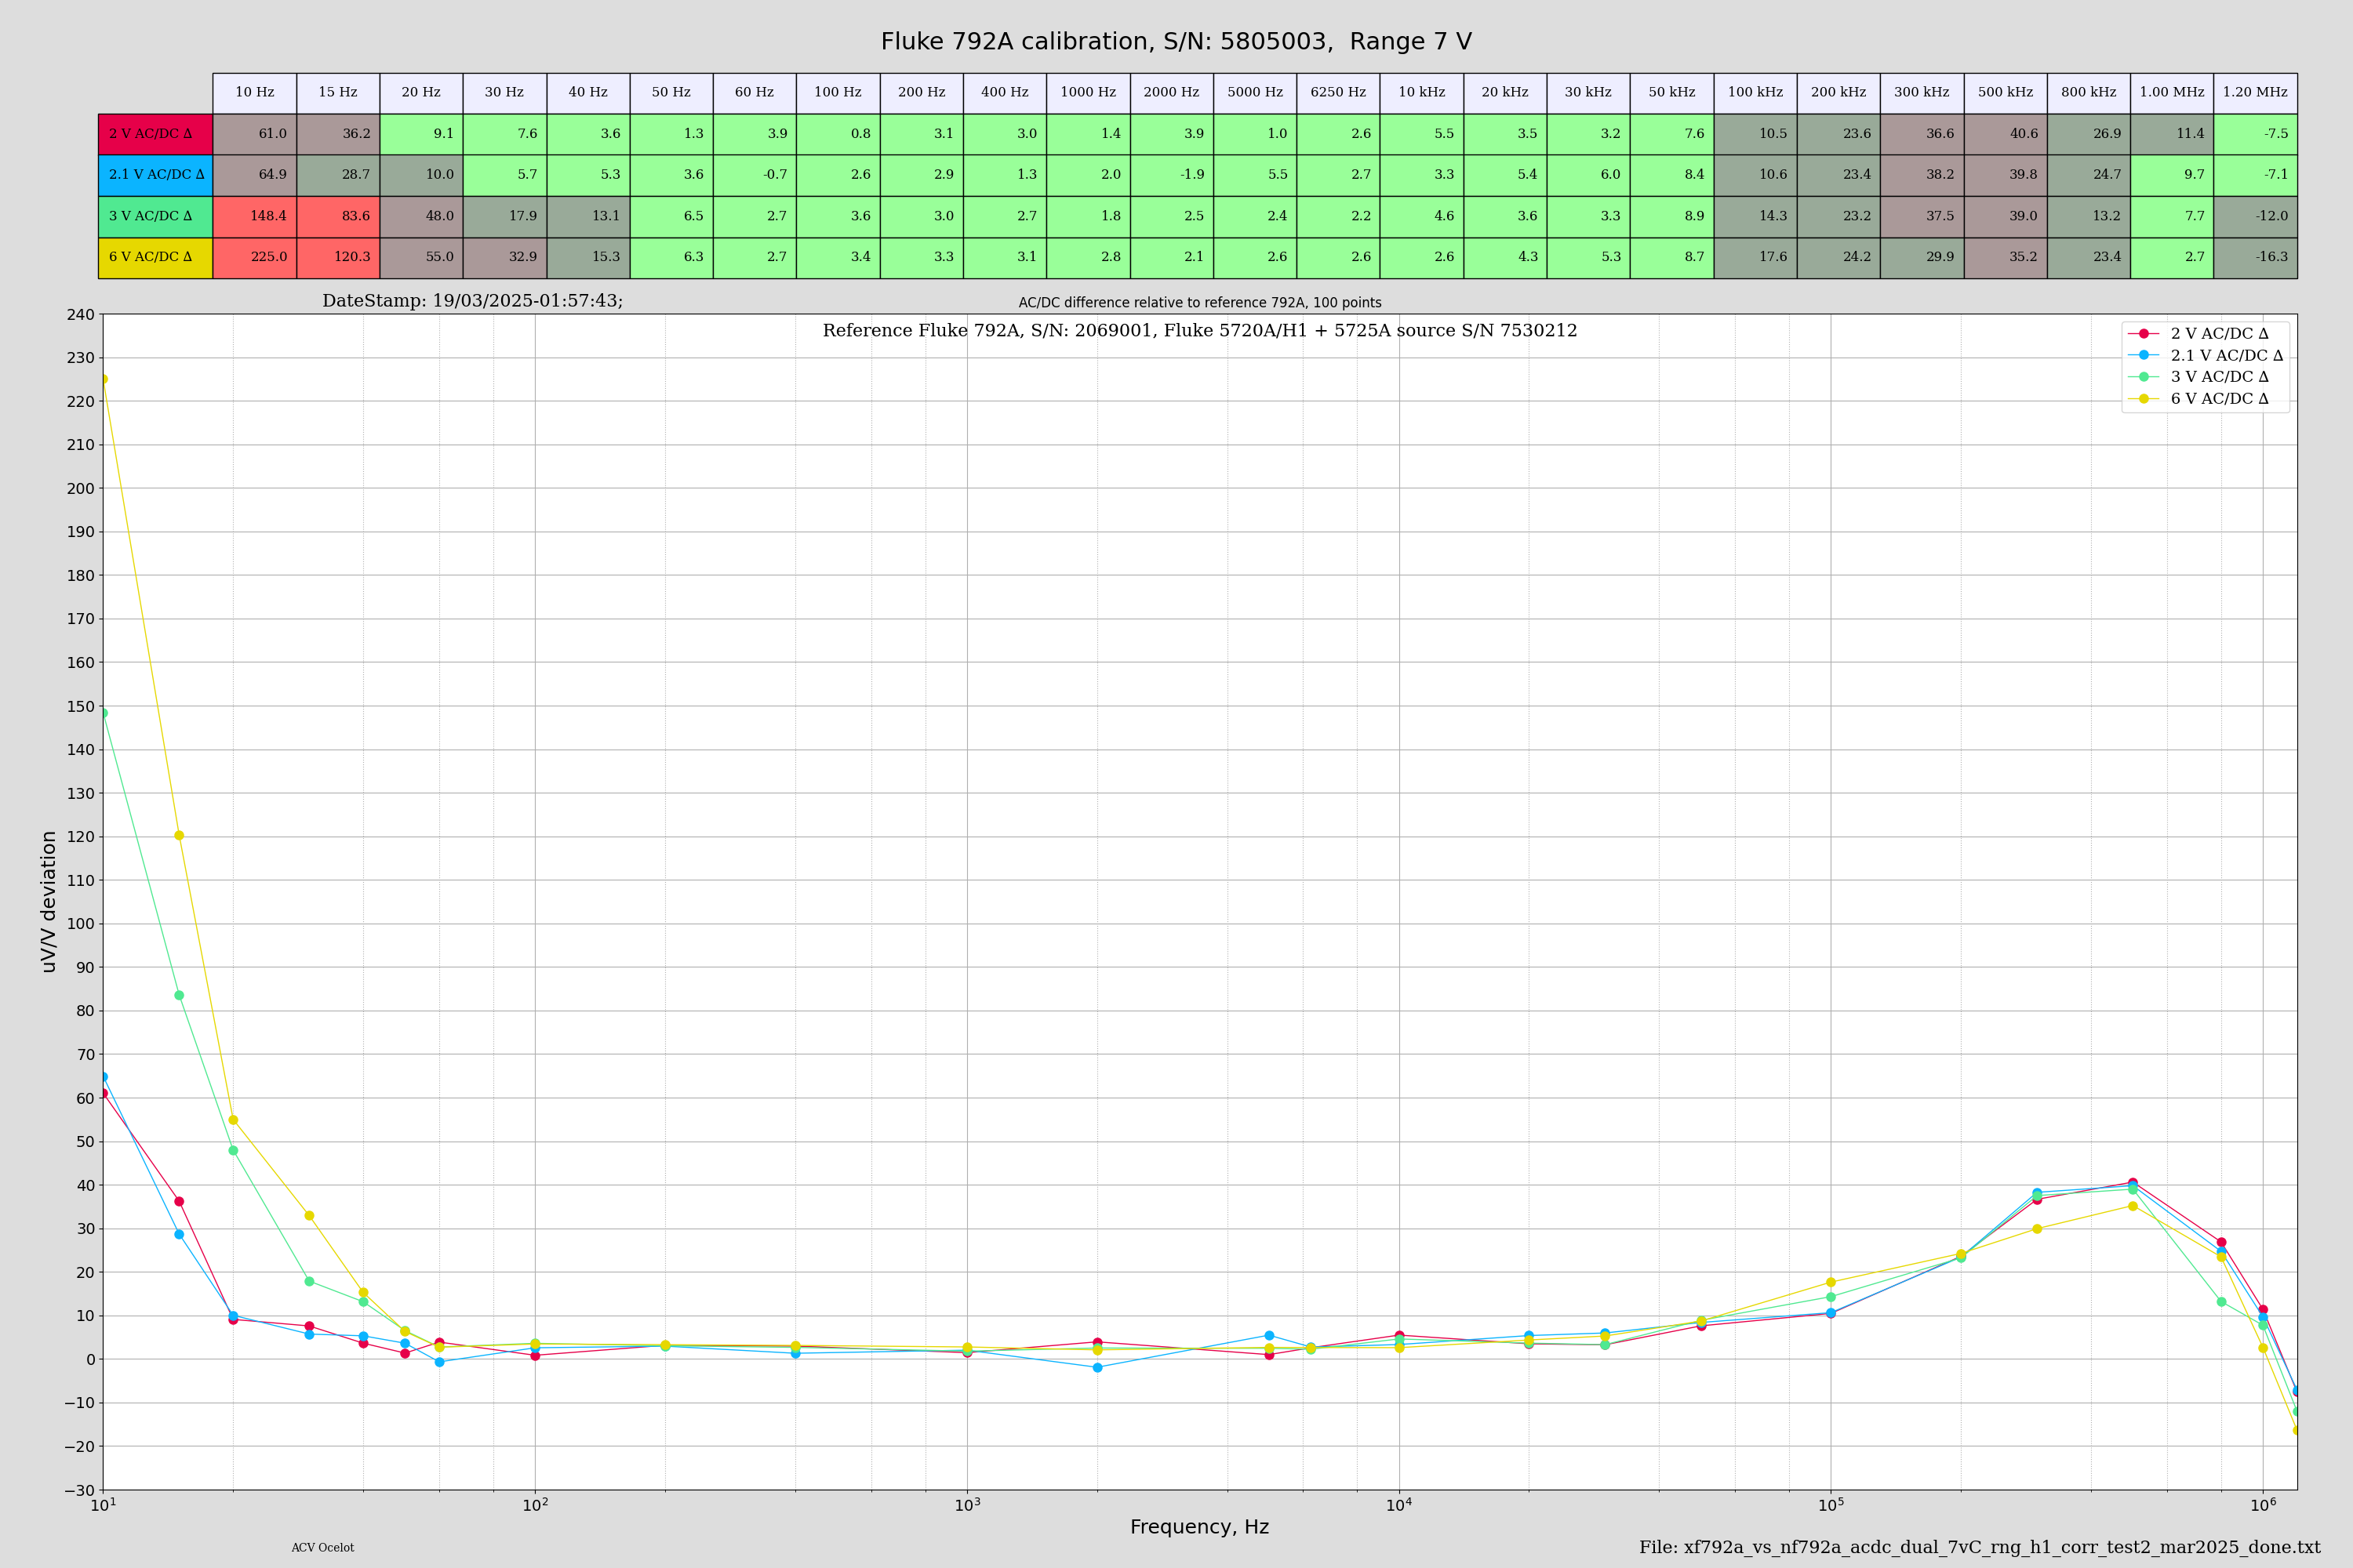Click the red 2 V data point at 15 Hz
The width and height of the screenshot is (2353, 1568).
tap(179, 1201)
